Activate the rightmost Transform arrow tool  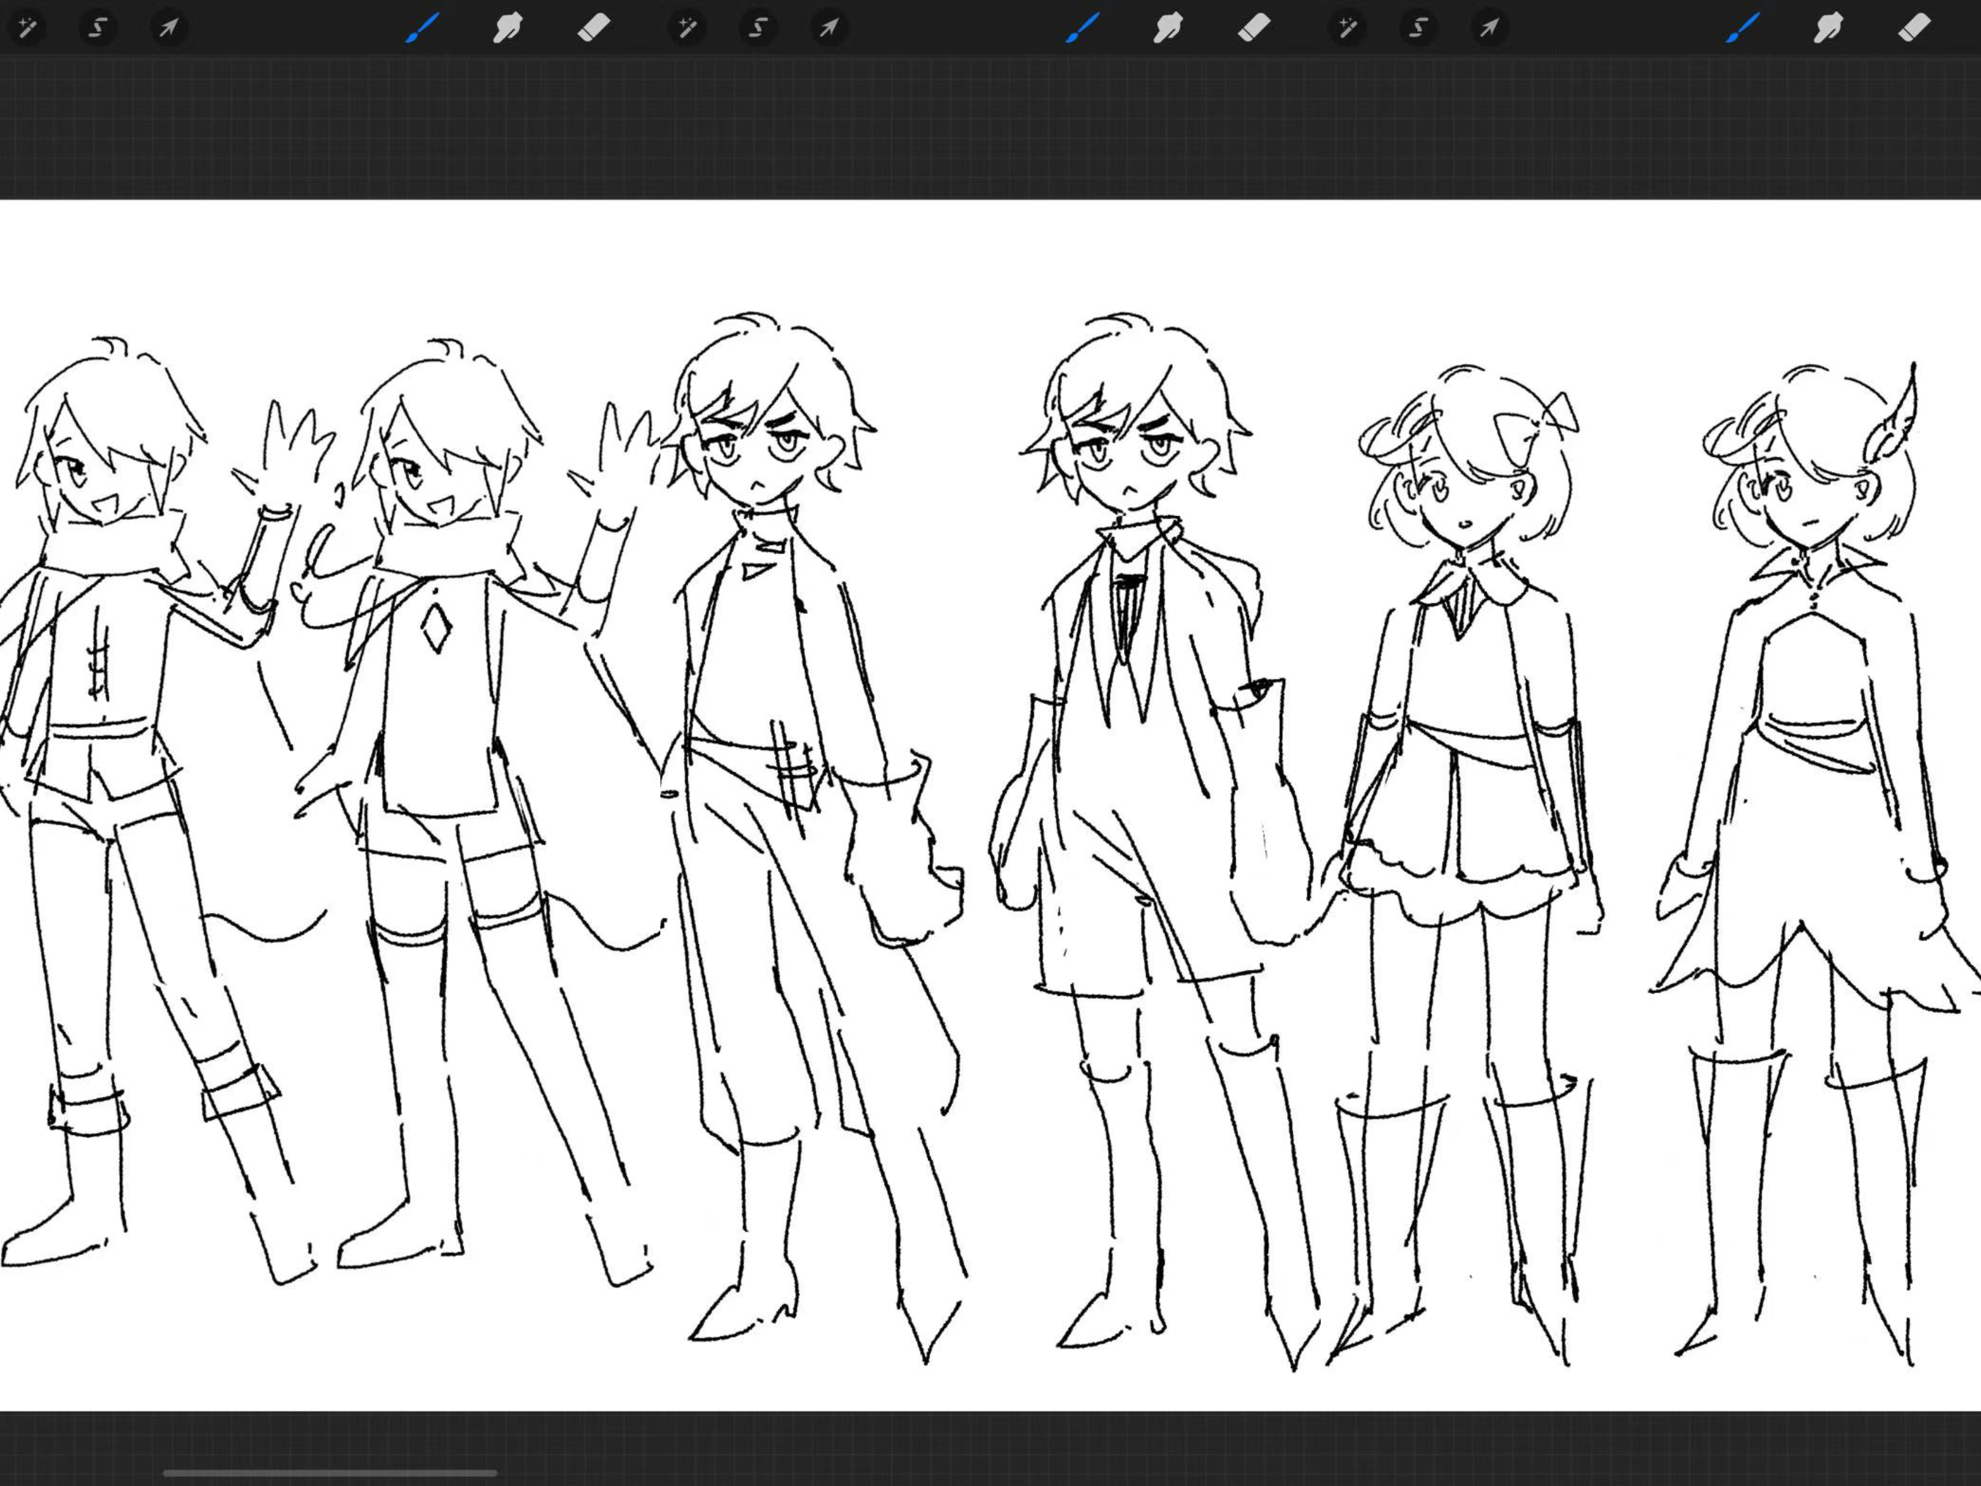click(1489, 28)
